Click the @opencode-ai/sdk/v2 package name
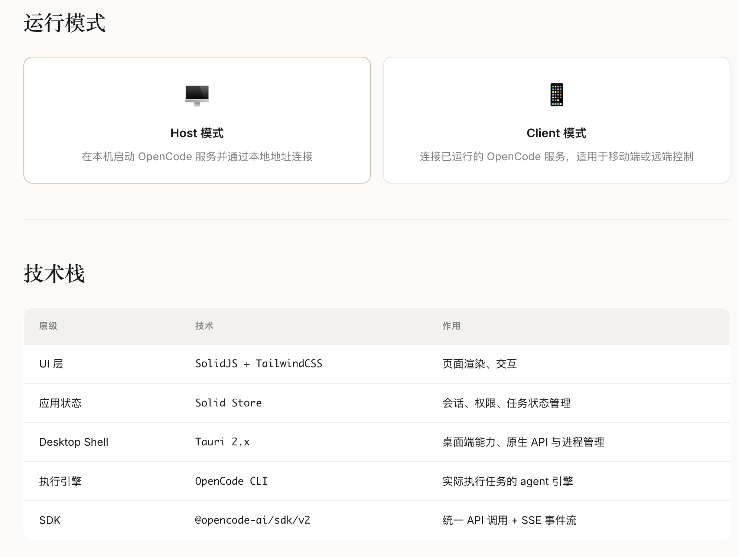Image resolution: width=739 pixels, height=557 pixels. [x=253, y=520]
